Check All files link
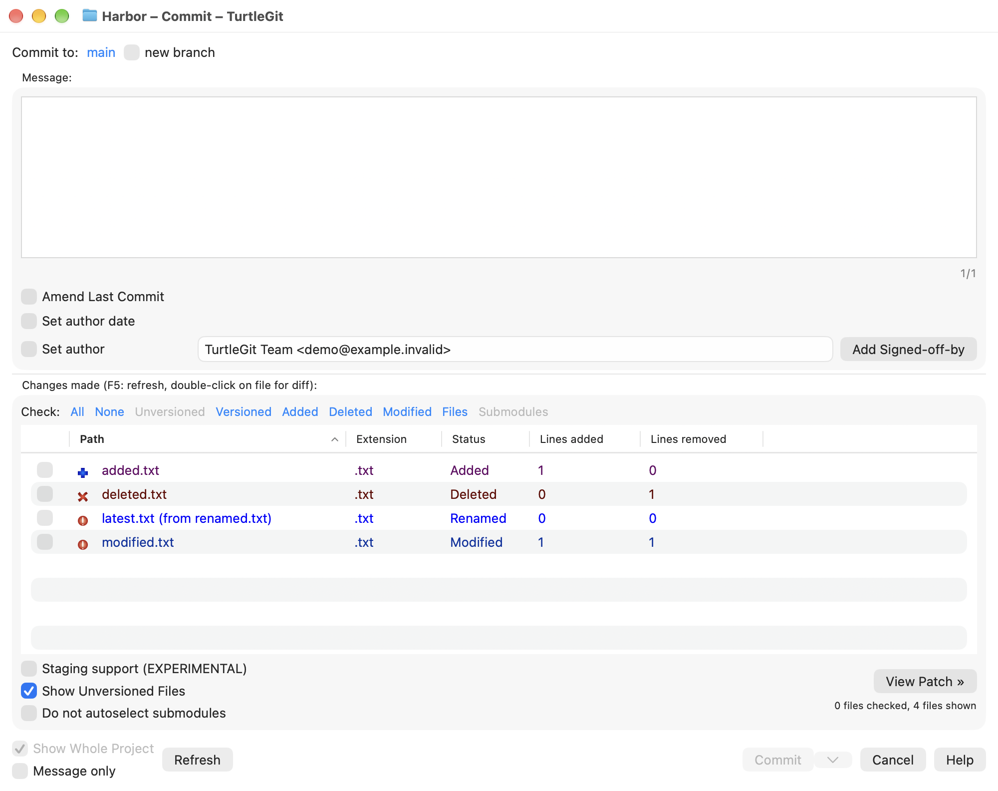Viewport: 998px width, 791px height. (77, 412)
